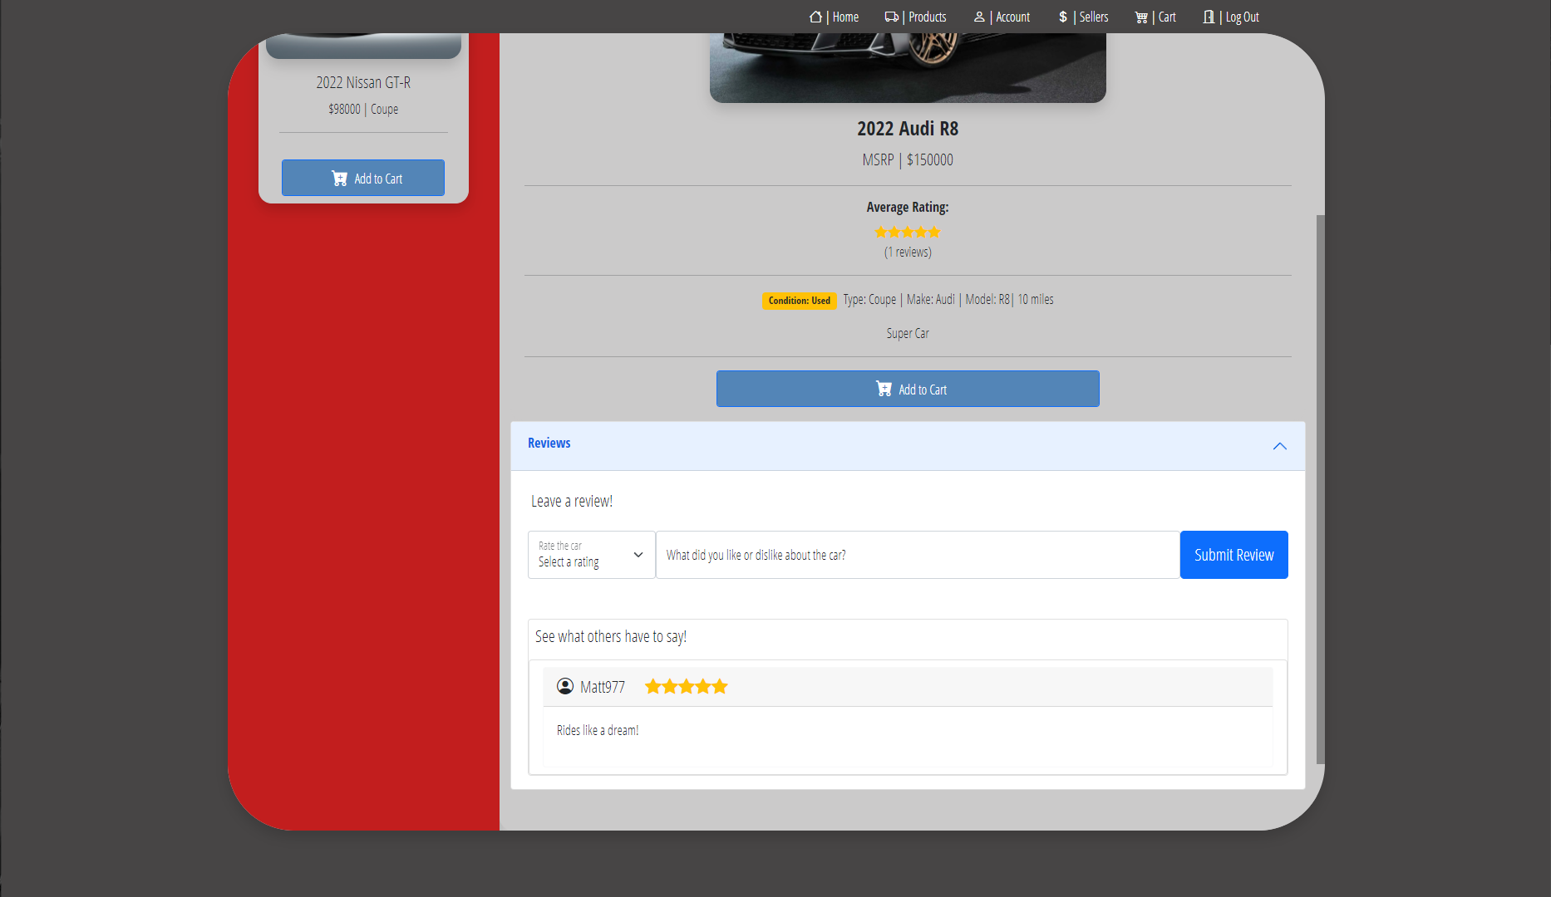
Task: Click the log out icon in the navbar
Action: tap(1208, 16)
